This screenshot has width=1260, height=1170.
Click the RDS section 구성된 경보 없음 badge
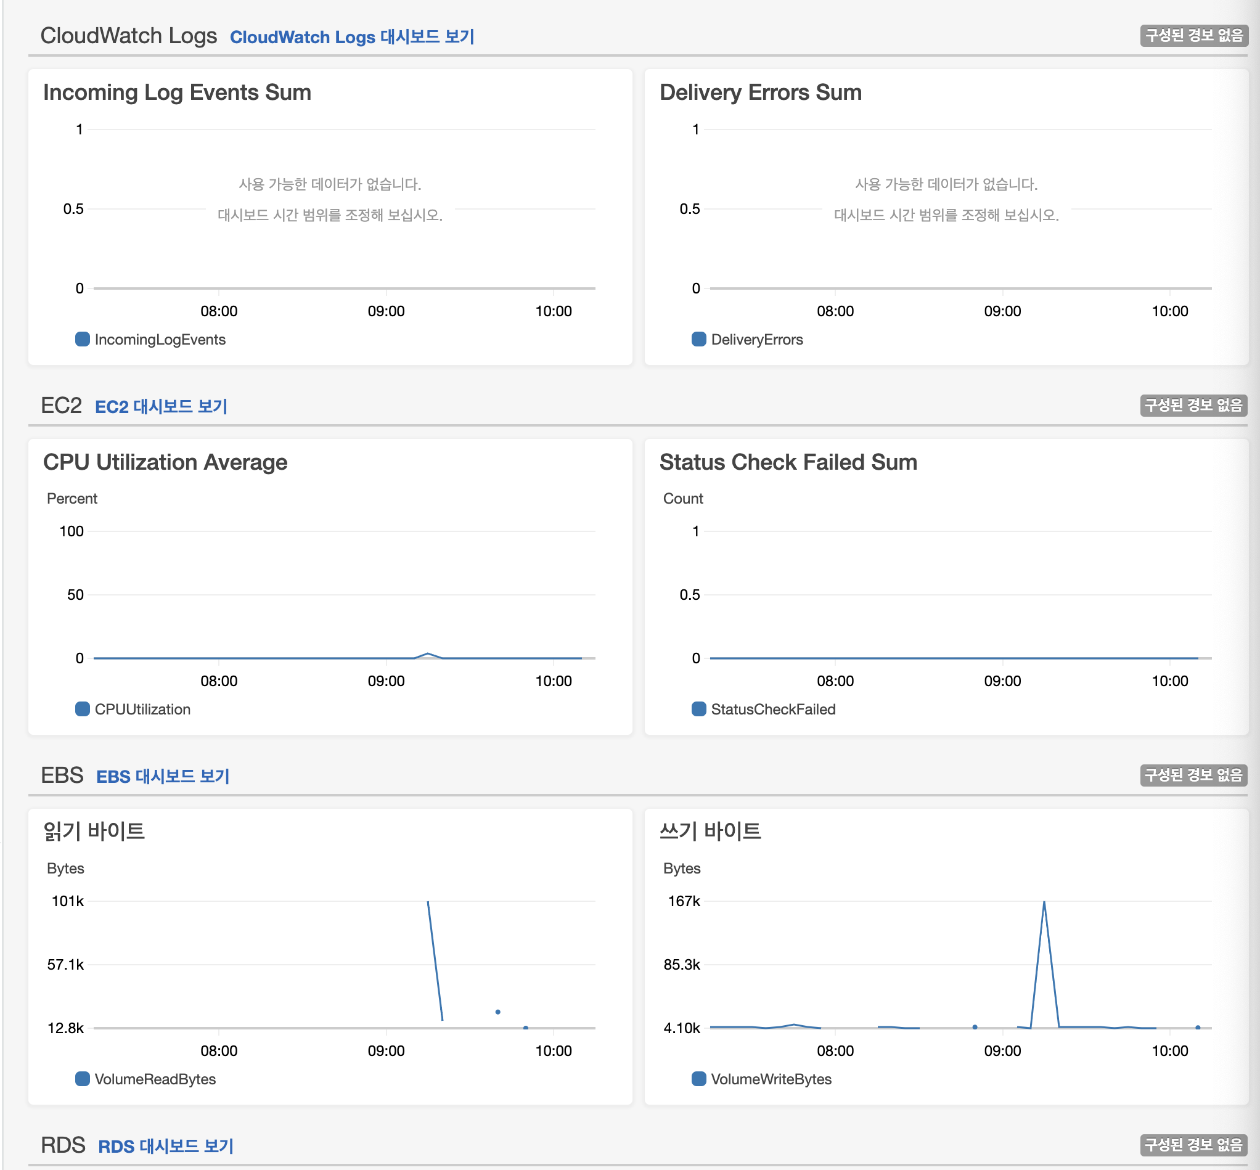1193,1145
